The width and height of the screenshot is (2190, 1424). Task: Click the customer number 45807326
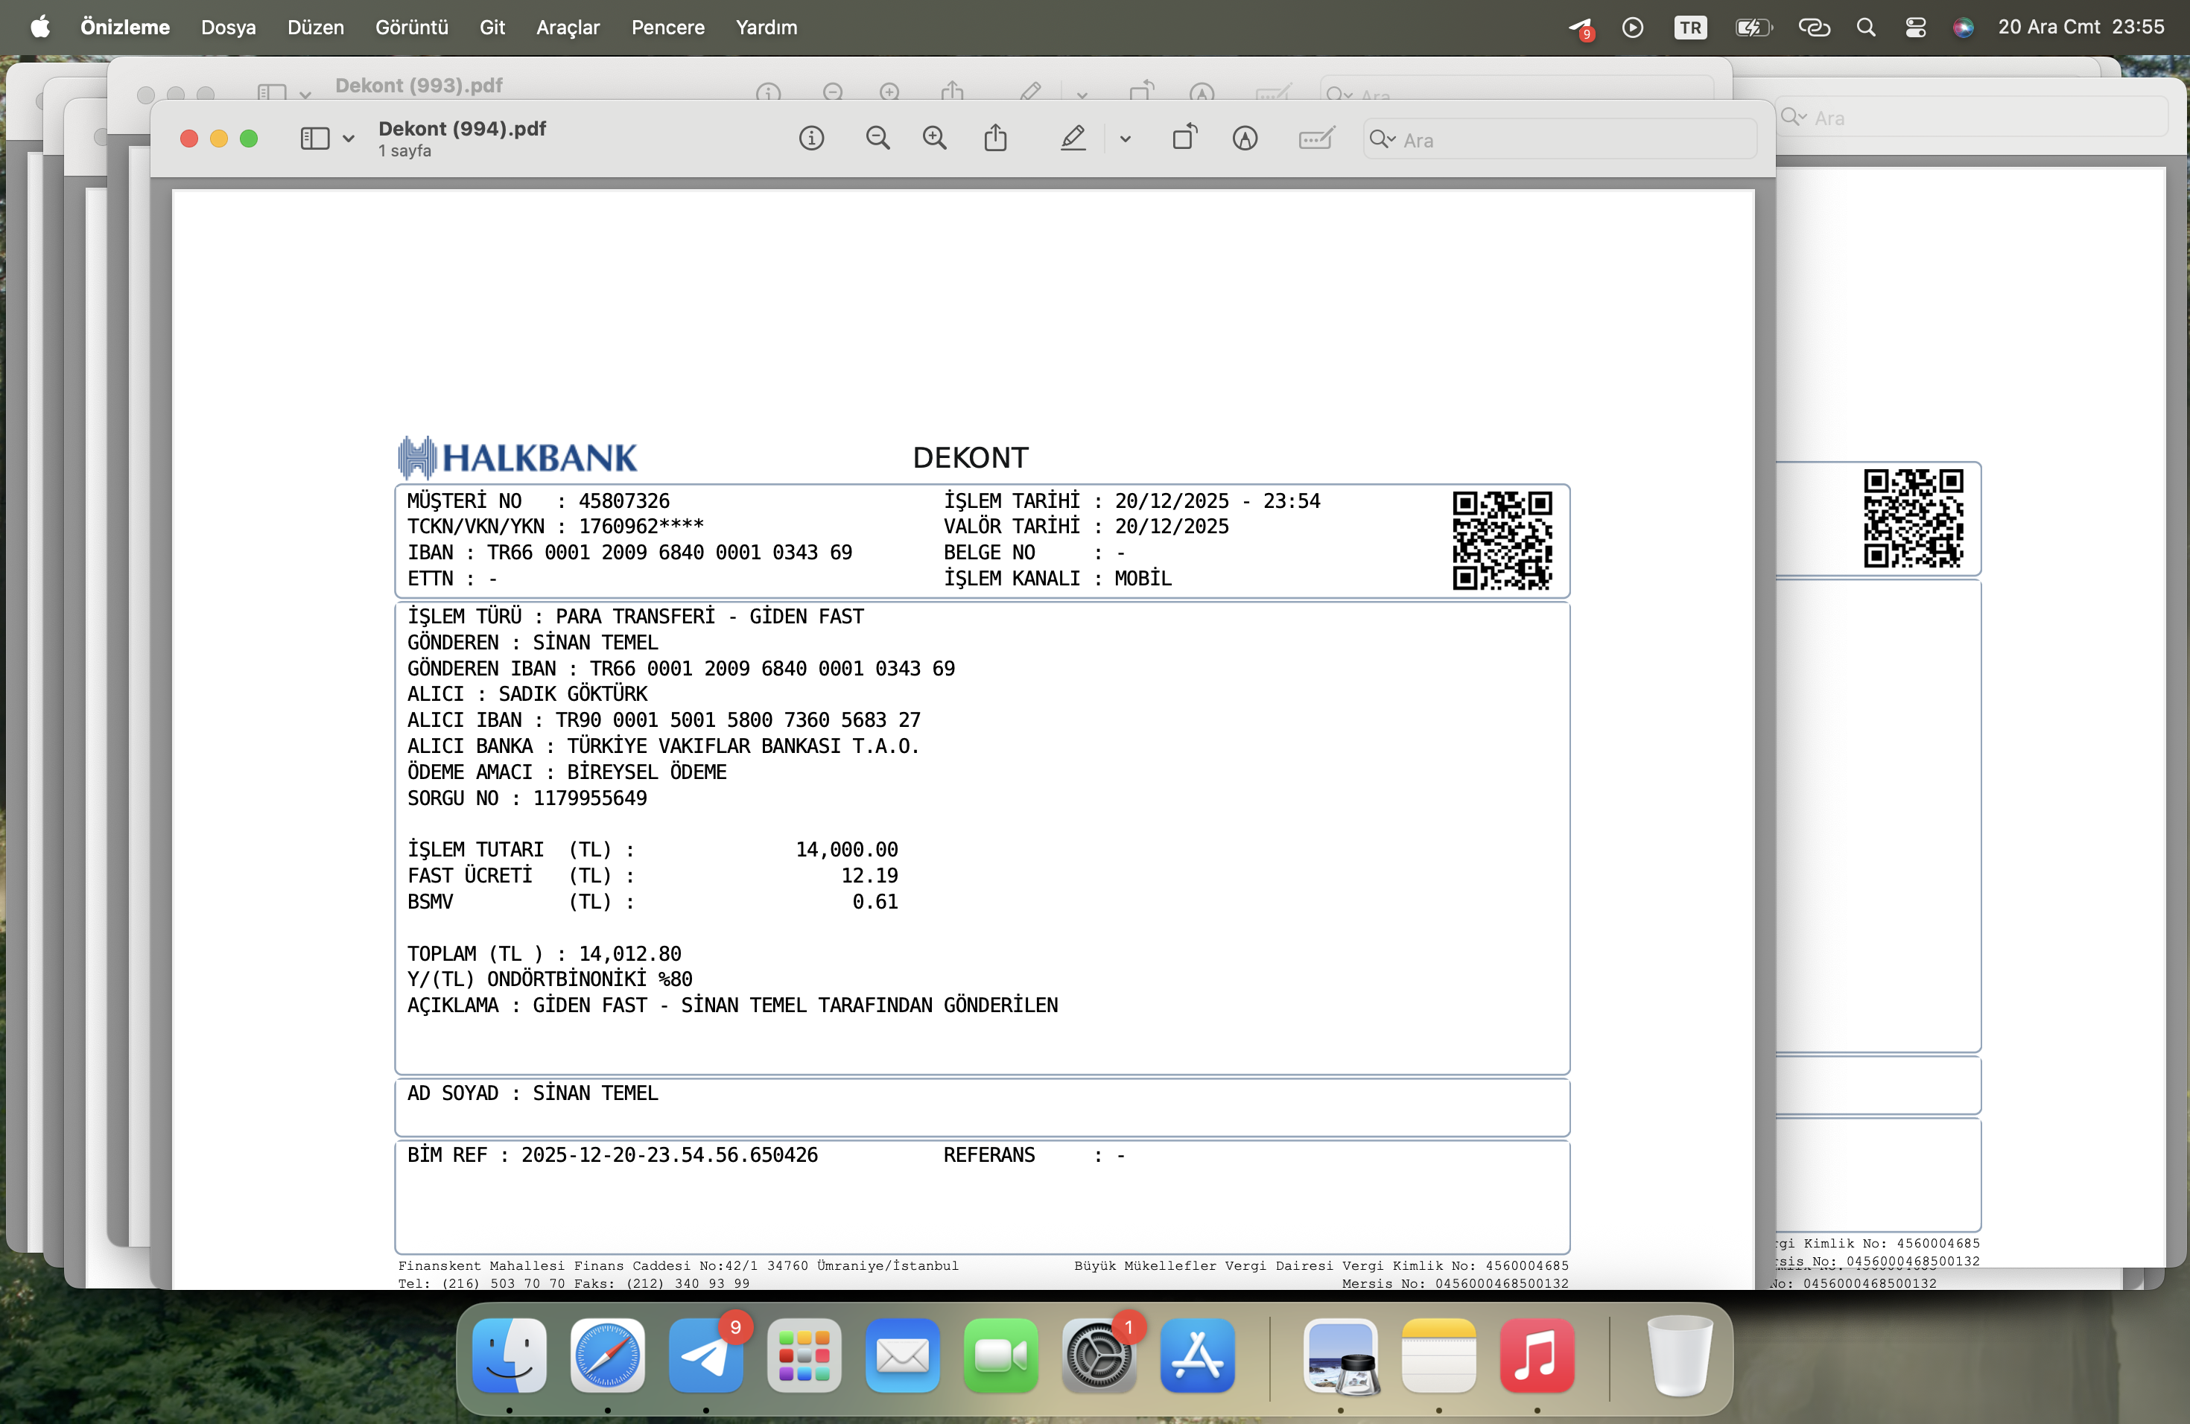tap(624, 500)
